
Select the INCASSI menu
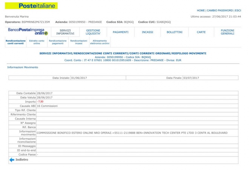click(148, 32)
